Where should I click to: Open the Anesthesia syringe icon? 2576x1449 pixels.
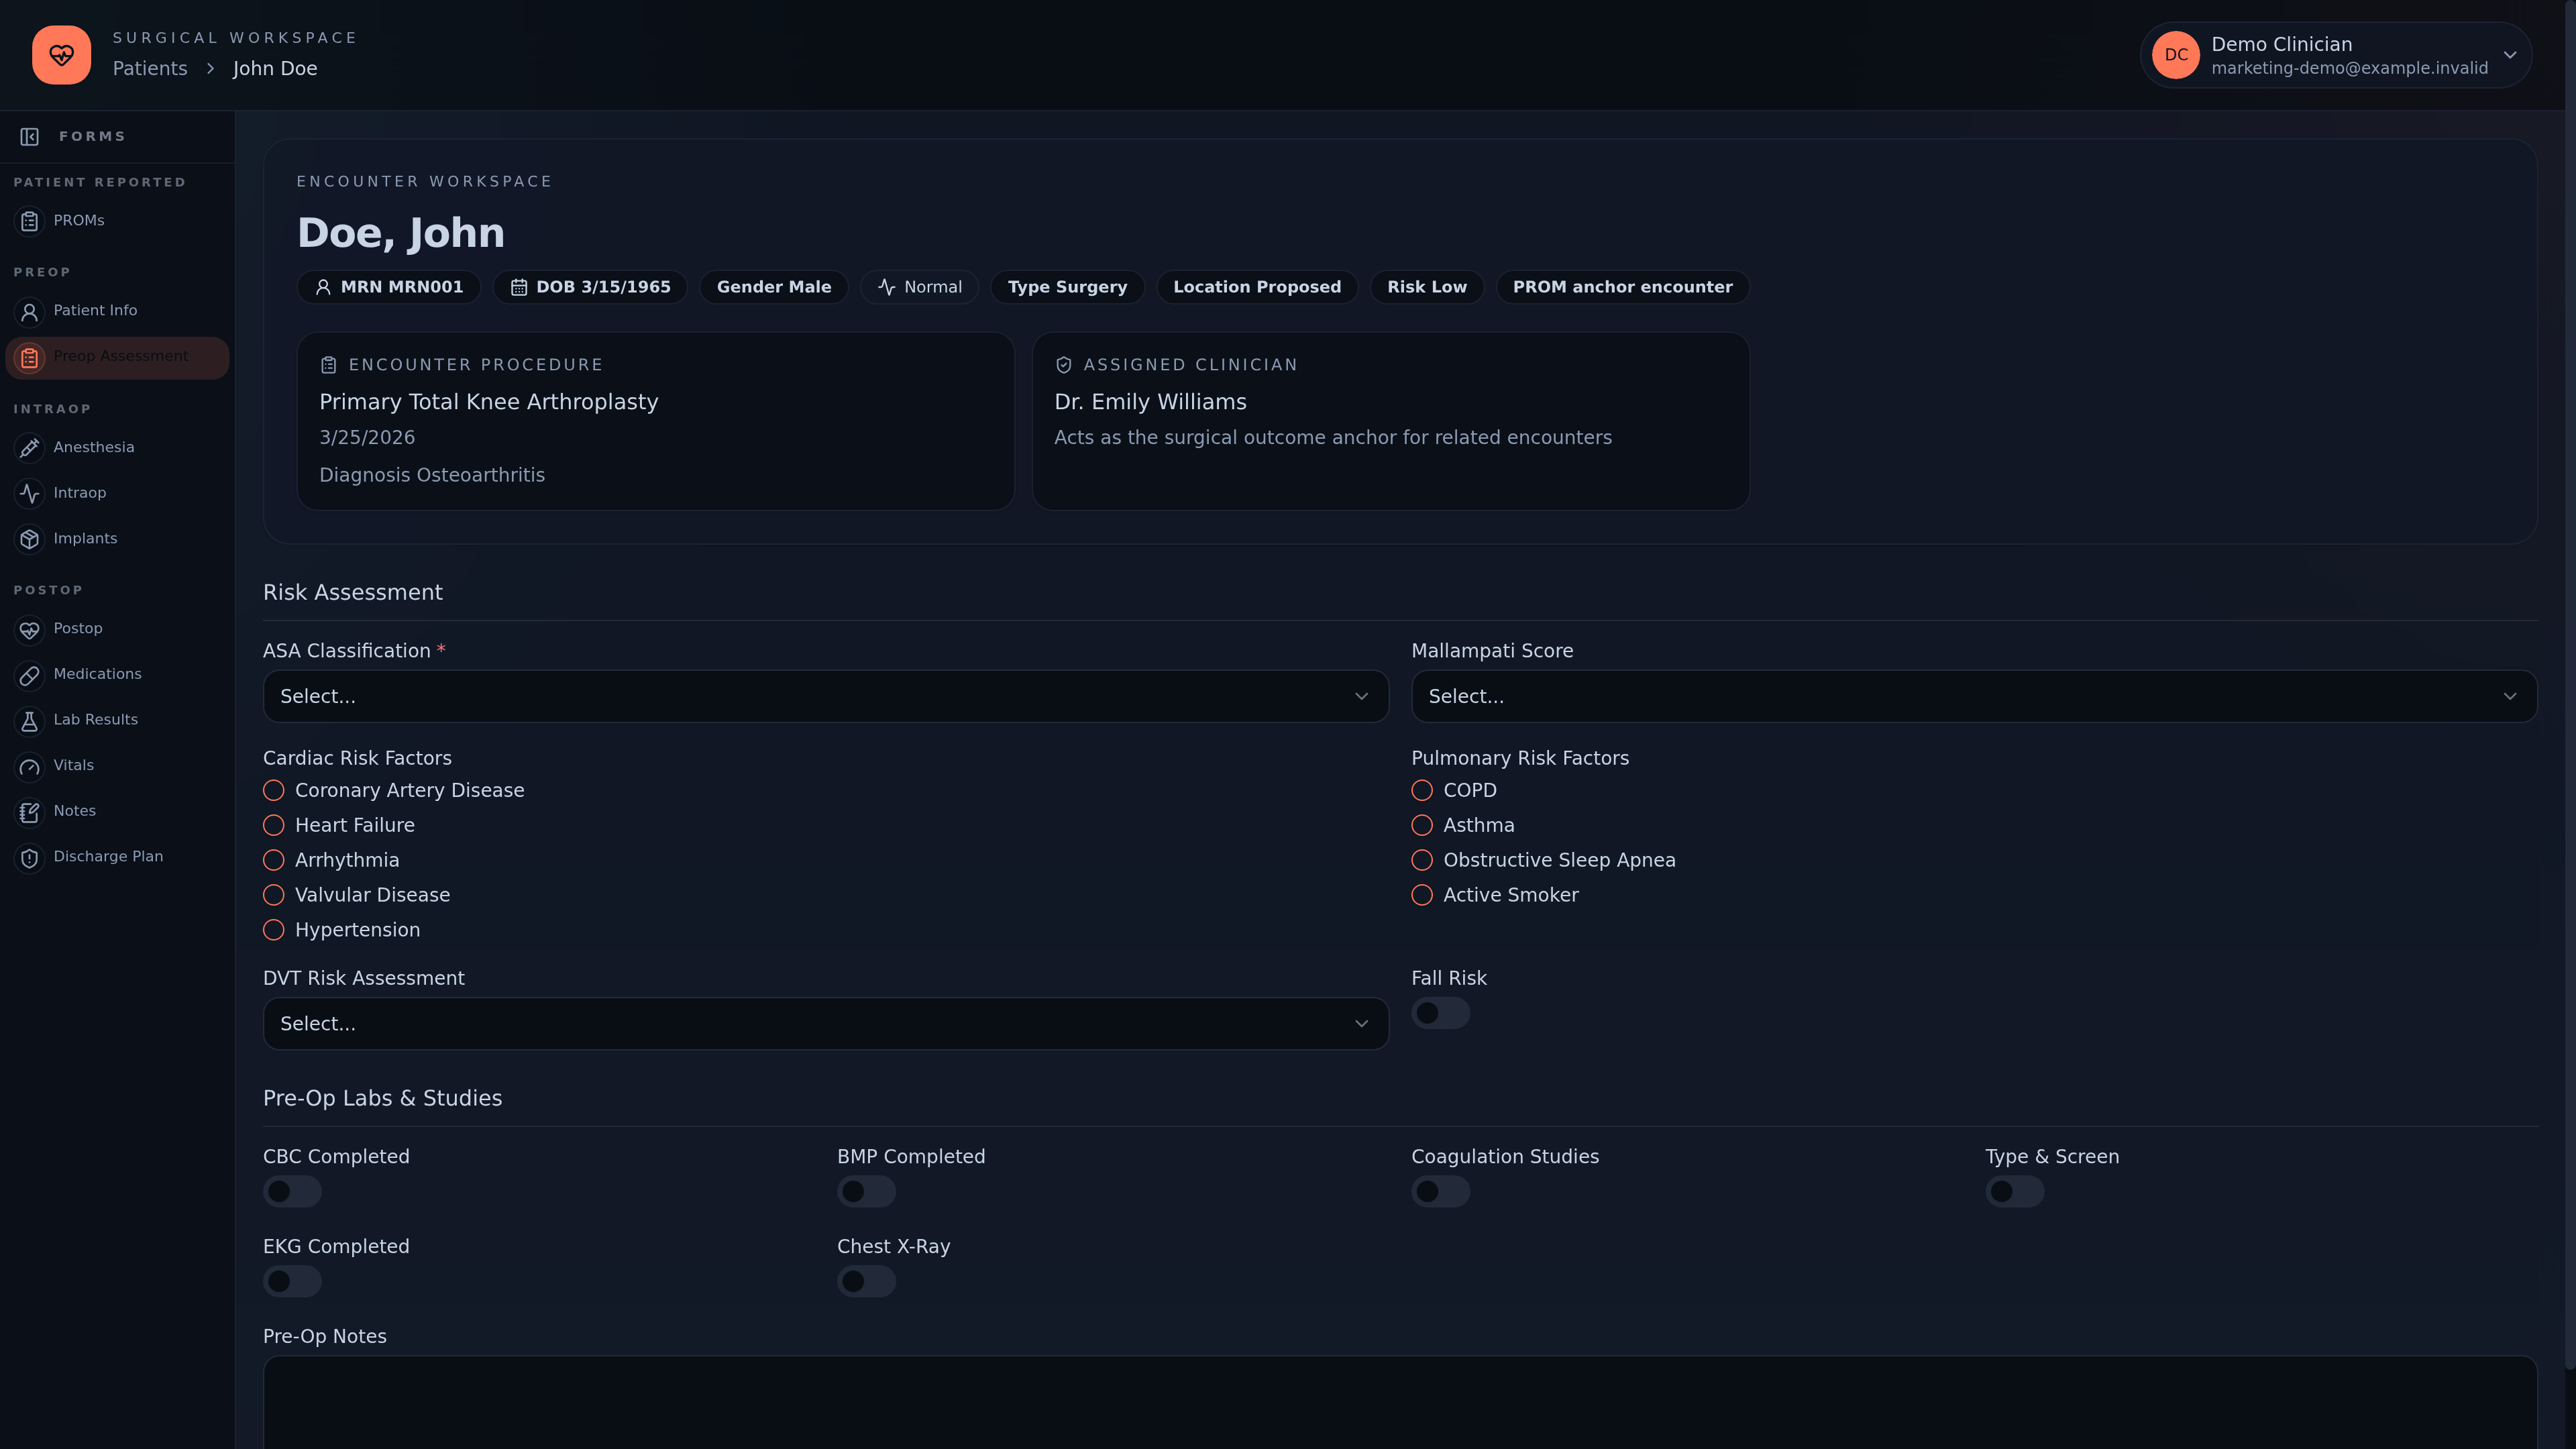(x=30, y=448)
